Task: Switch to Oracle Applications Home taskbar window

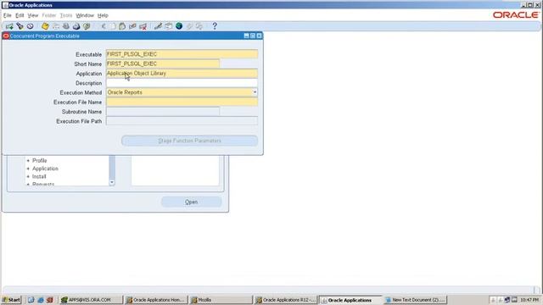Action: [x=156, y=300]
